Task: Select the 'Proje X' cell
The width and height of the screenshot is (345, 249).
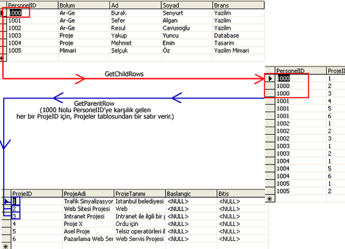Action: pos(88,224)
